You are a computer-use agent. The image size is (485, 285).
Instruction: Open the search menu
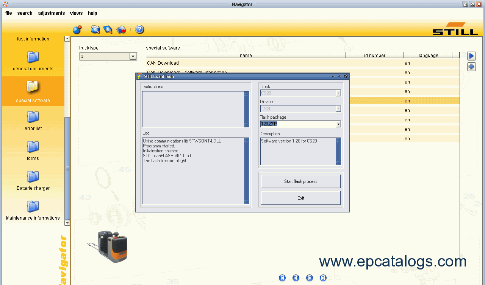tap(25, 13)
